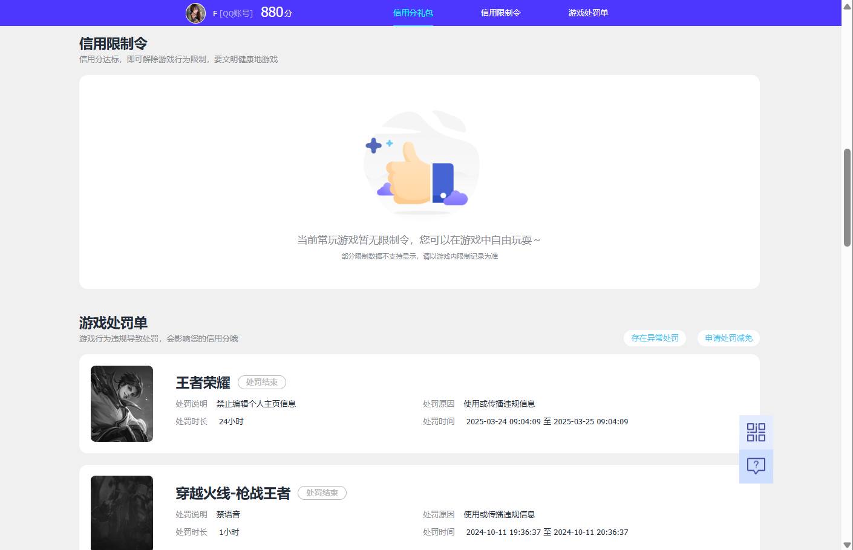The image size is (853, 550).
Task: Click the 存在异常处罚 button
Action: coord(655,338)
